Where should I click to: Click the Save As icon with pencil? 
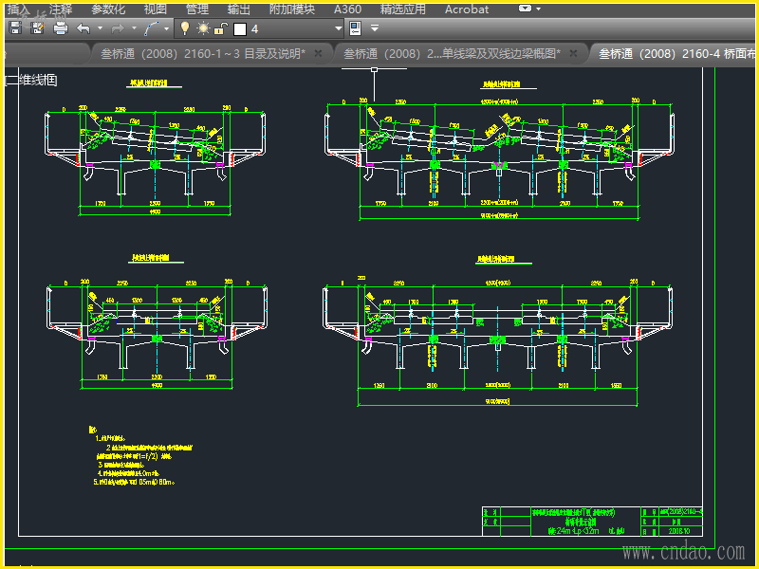(x=38, y=28)
